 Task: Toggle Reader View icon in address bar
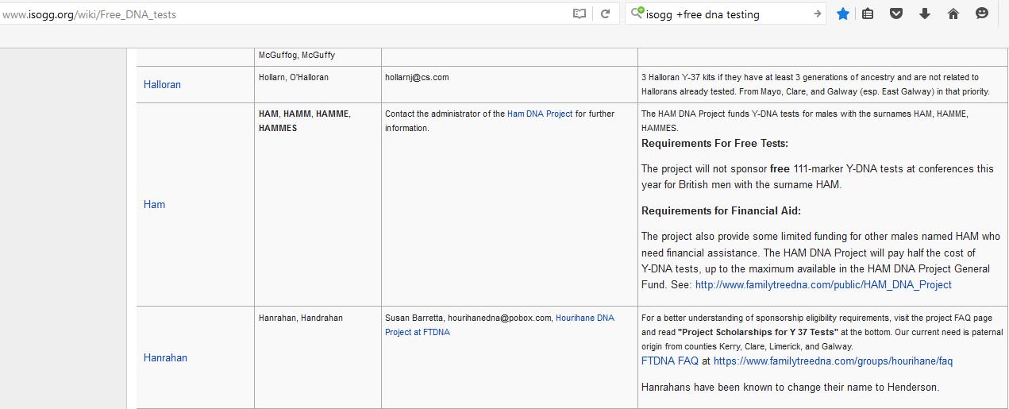click(580, 14)
